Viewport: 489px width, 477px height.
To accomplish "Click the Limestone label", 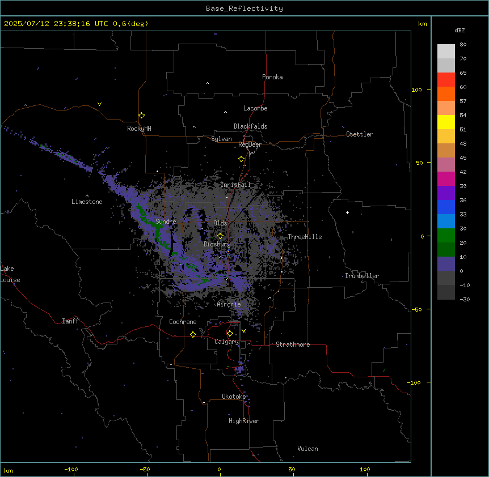I will tap(87, 202).
